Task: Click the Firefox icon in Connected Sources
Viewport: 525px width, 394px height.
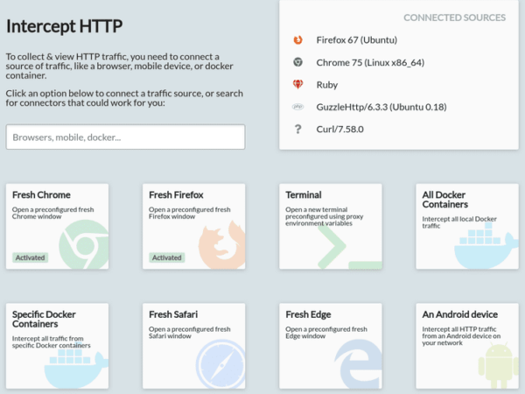Action: [x=297, y=40]
